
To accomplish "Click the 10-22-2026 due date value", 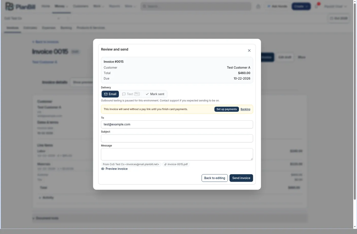I will [x=242, y=78].
